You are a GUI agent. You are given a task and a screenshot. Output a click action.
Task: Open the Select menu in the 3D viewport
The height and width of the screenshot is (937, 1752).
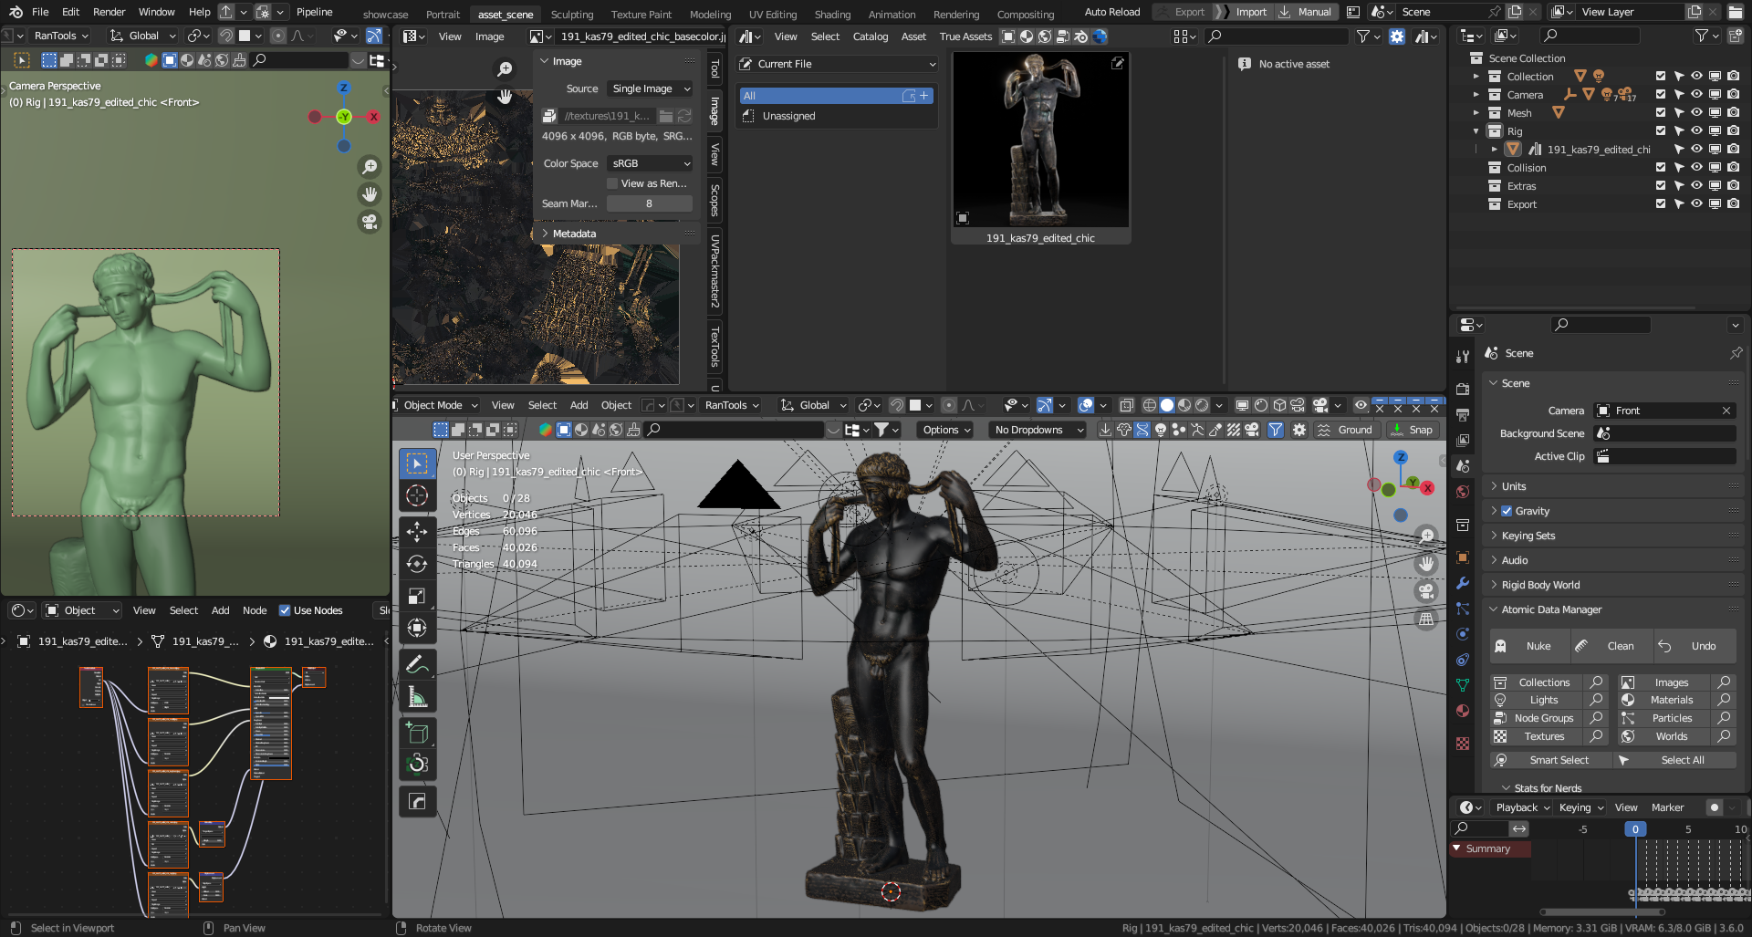tap(542, 404)
